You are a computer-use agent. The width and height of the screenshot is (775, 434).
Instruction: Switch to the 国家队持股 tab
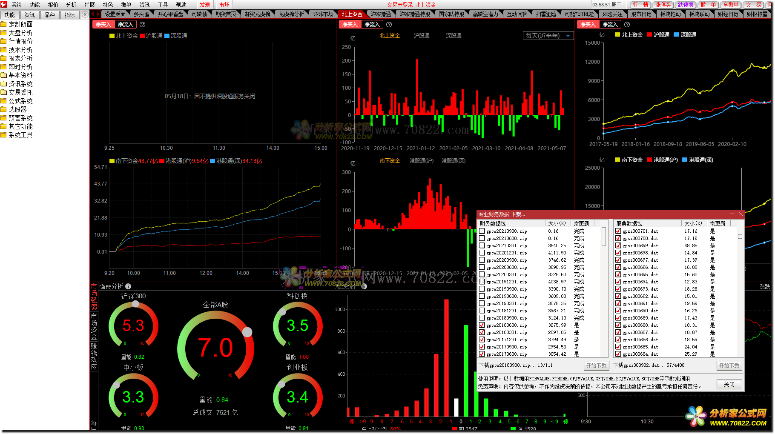[451, 14]
